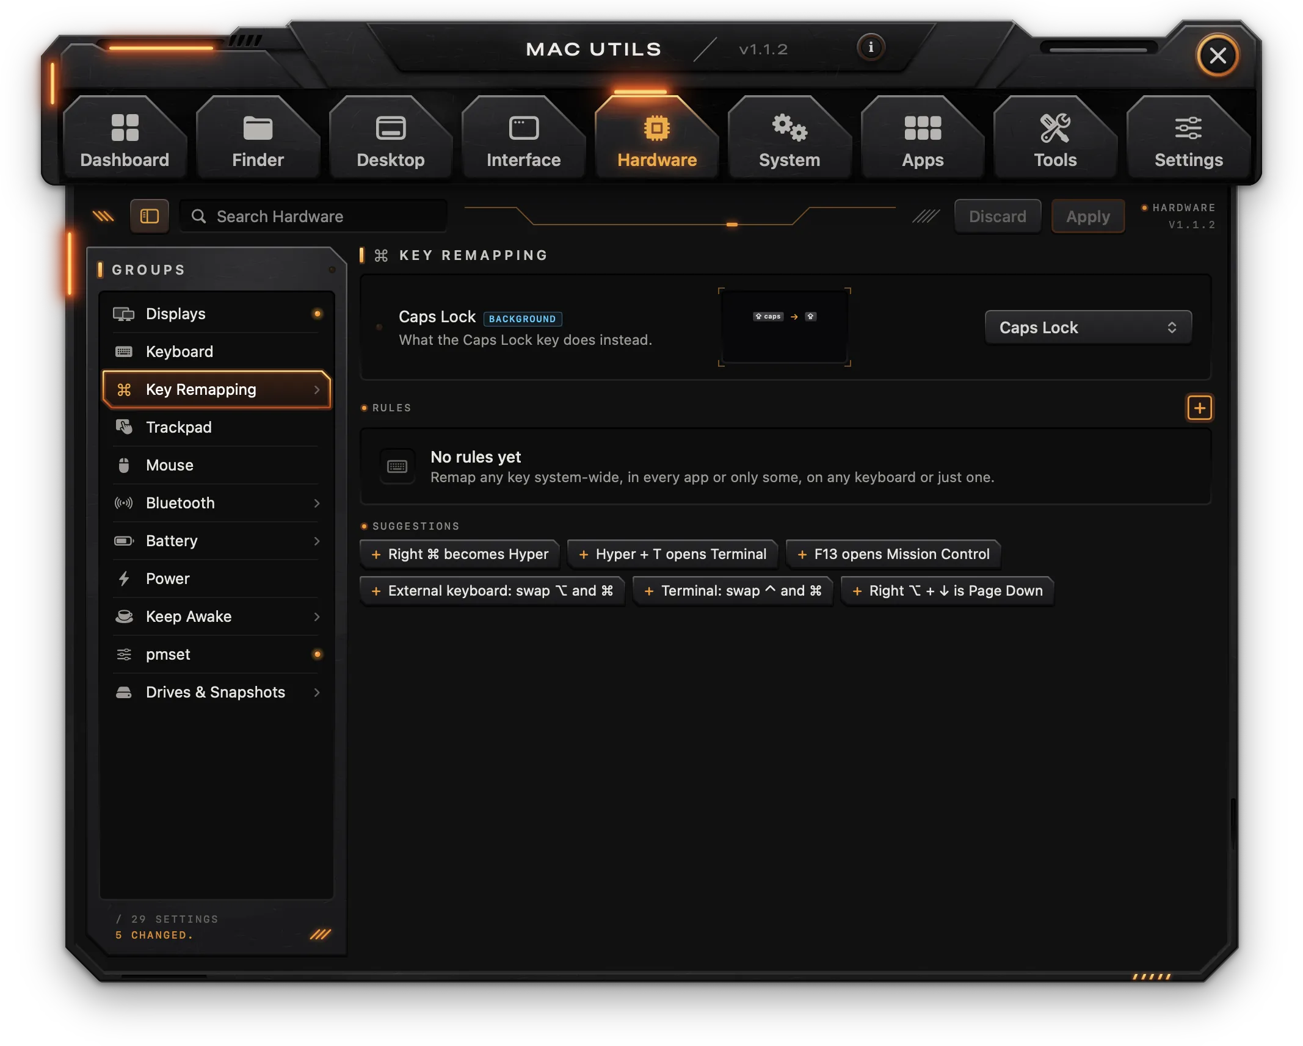The height and width of the screenshot is (1046, 1303).
Task: Add Terminal swap ⌃ and ⌘ suggestion
Action: click(733, 591)
